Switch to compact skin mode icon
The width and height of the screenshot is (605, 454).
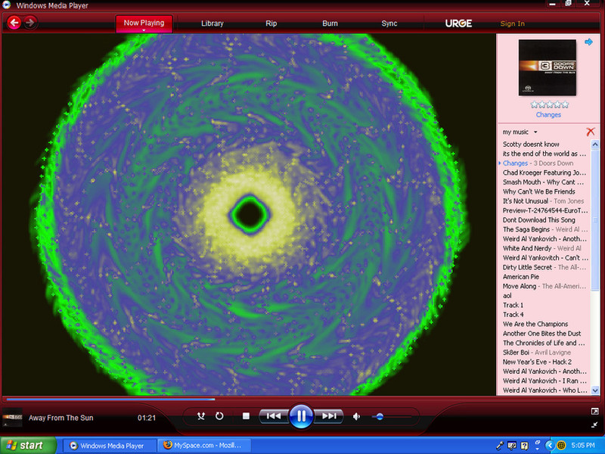coord(594,424)
